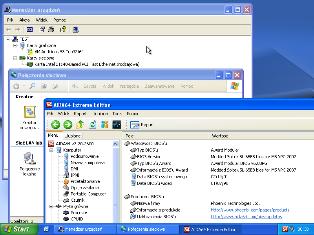Select Kreator nowego połączenia icon

(29, 118)
